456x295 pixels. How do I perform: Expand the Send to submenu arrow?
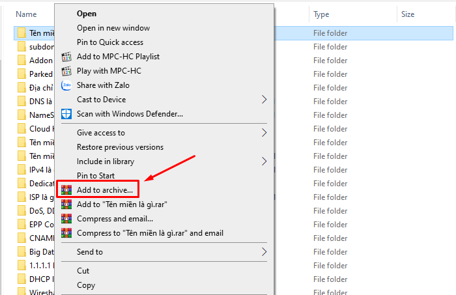[x=264, y=252]
